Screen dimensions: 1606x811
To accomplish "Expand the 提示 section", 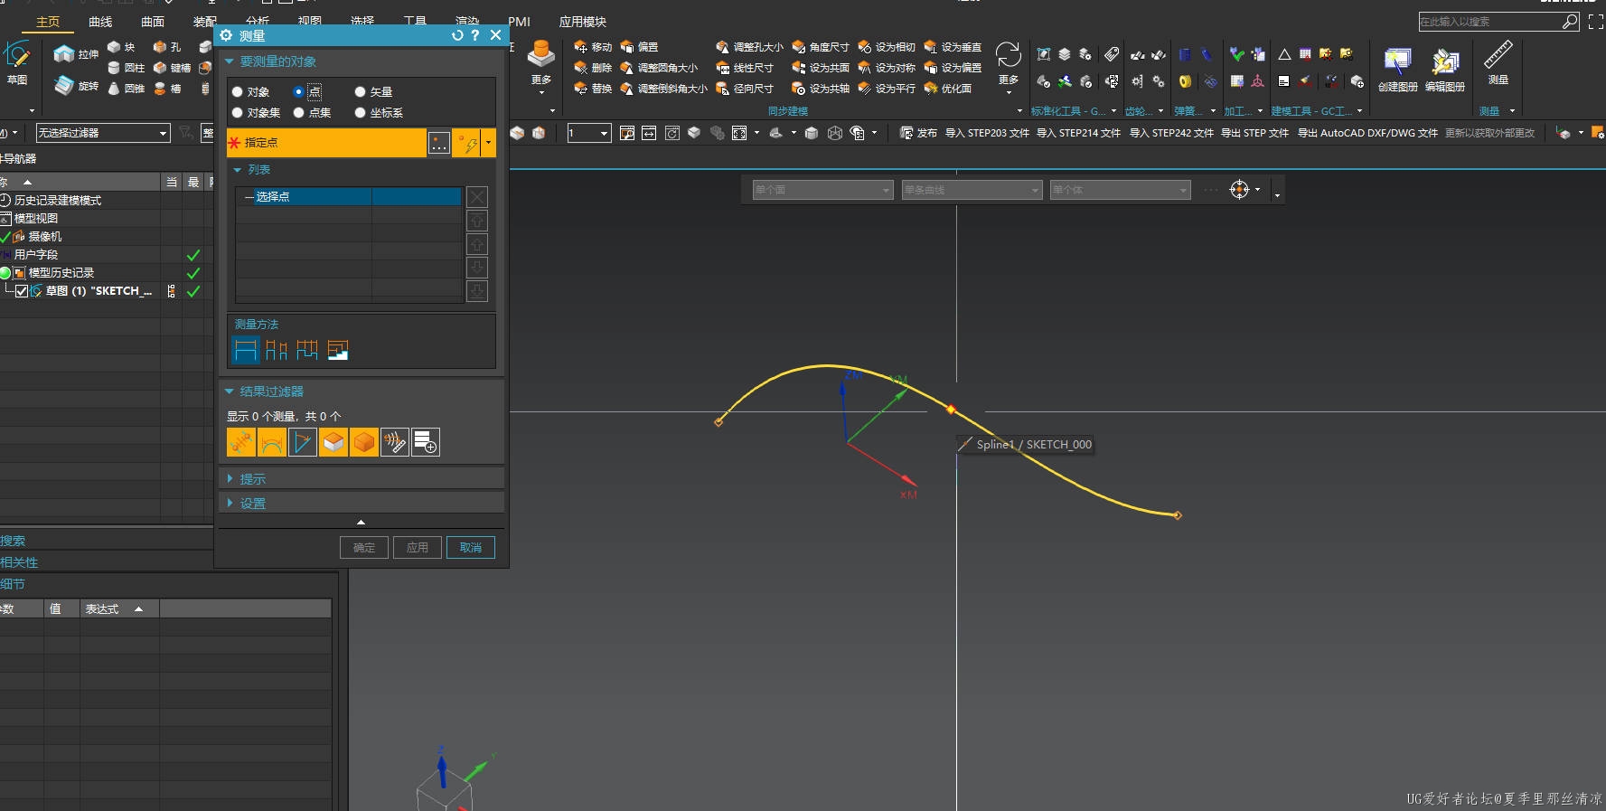I will (x=230, y=478).
